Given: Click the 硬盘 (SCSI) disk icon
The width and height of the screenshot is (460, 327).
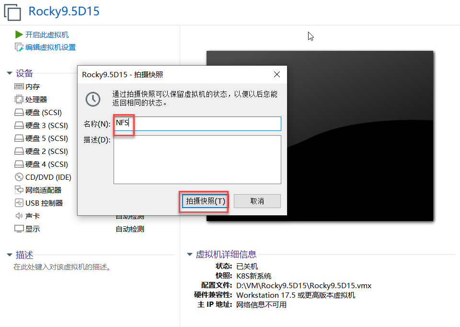Looking at the screenshot, I should point(19,113).
